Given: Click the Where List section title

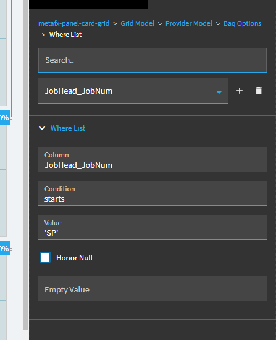Looking at the screenshot, I should tap(68, 128).
